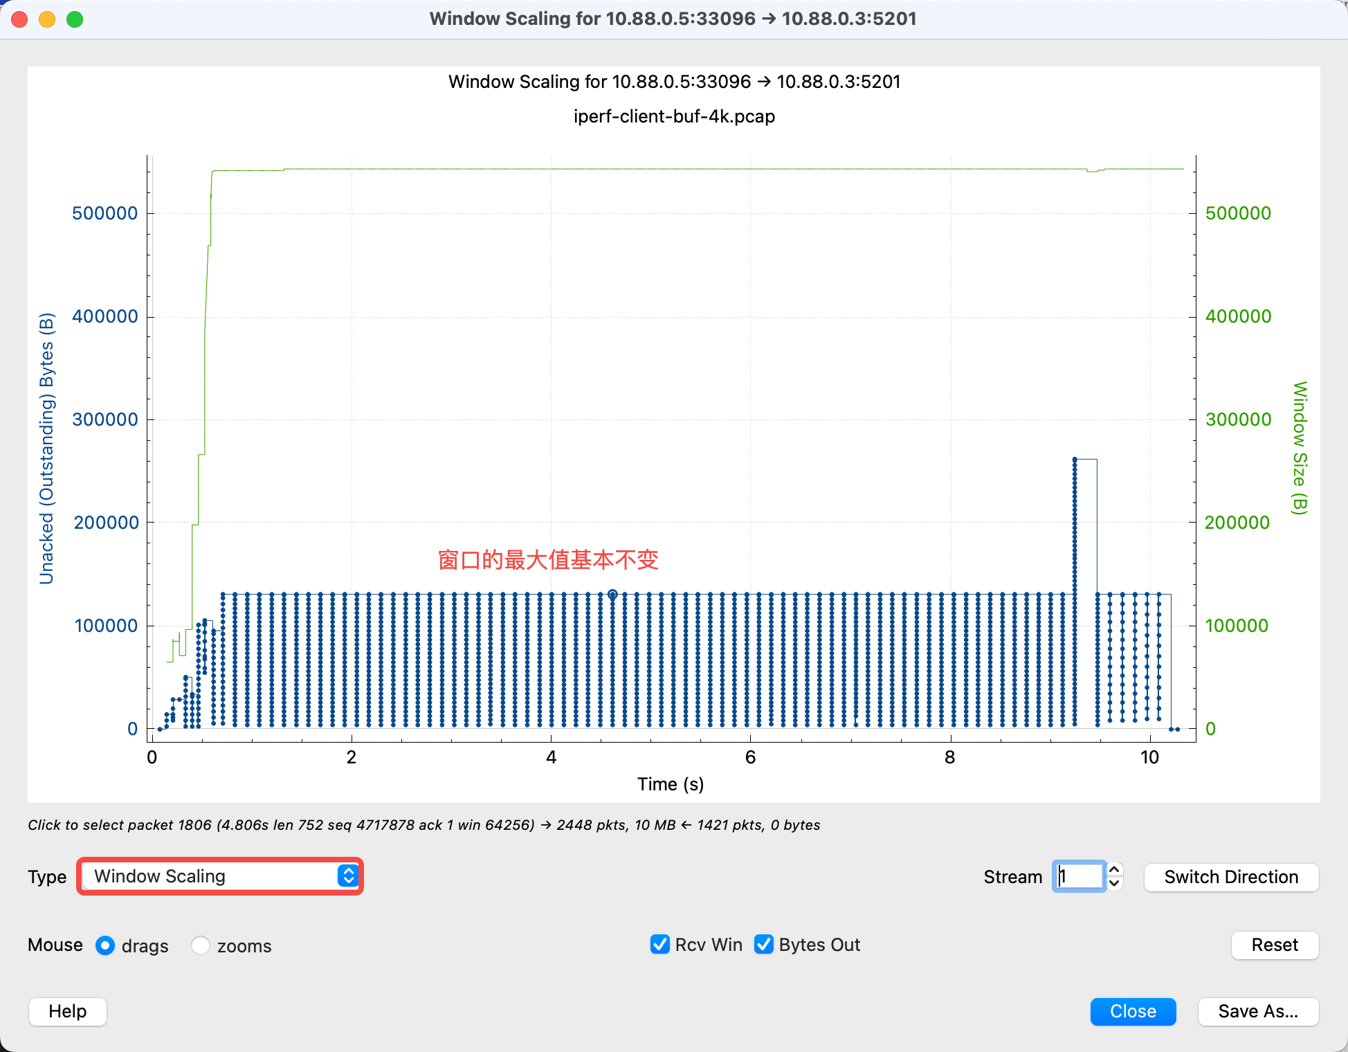Screen dimensions: 1348x1052
Task: Increment the Stream number stepper up arrow
Action: (1114, 870)
